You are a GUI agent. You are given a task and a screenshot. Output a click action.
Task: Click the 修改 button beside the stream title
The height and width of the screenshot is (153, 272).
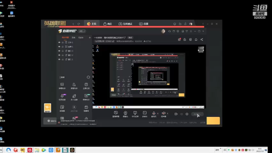130,38
